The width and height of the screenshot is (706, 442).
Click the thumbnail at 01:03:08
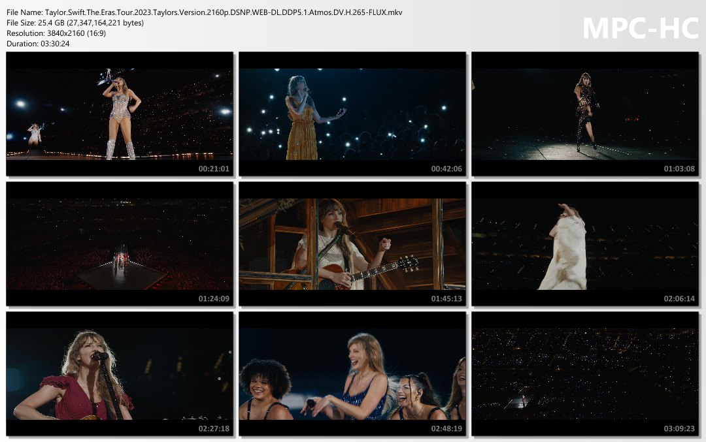[585, 114]
